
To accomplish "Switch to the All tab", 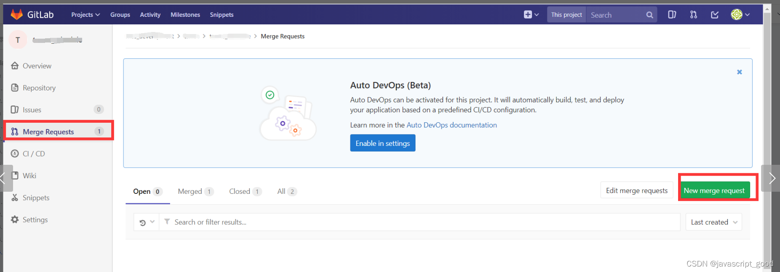I will click(287, 191).
